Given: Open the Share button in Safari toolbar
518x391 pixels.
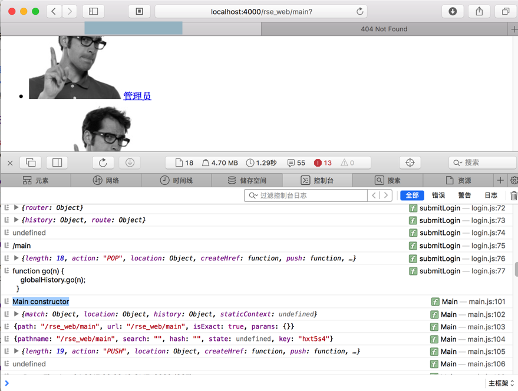Looking at the screenshot, I should coord(479,12).
